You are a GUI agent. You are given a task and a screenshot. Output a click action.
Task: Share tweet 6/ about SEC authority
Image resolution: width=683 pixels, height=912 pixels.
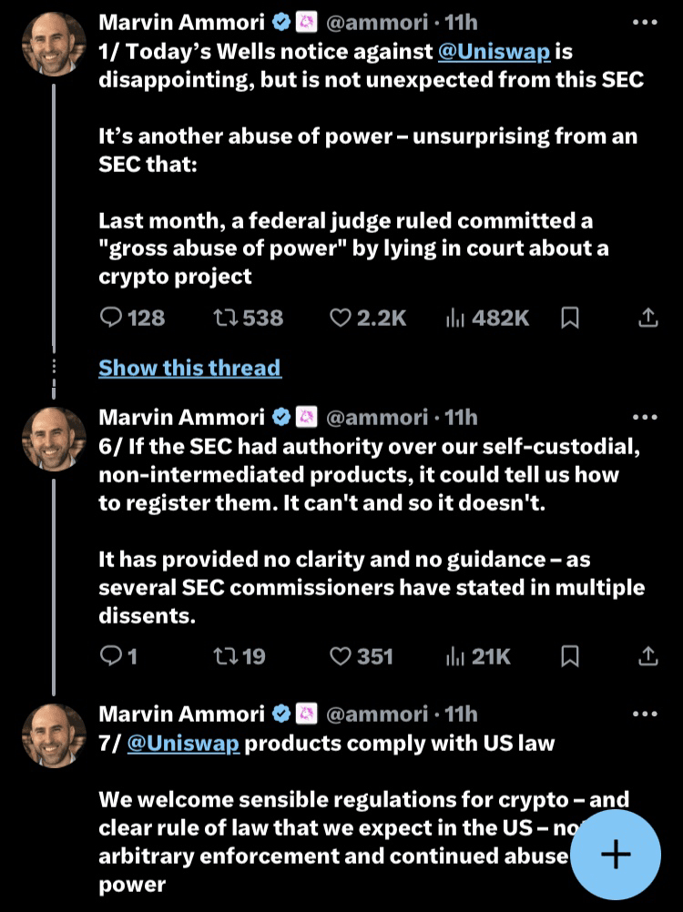coord(647,655)
